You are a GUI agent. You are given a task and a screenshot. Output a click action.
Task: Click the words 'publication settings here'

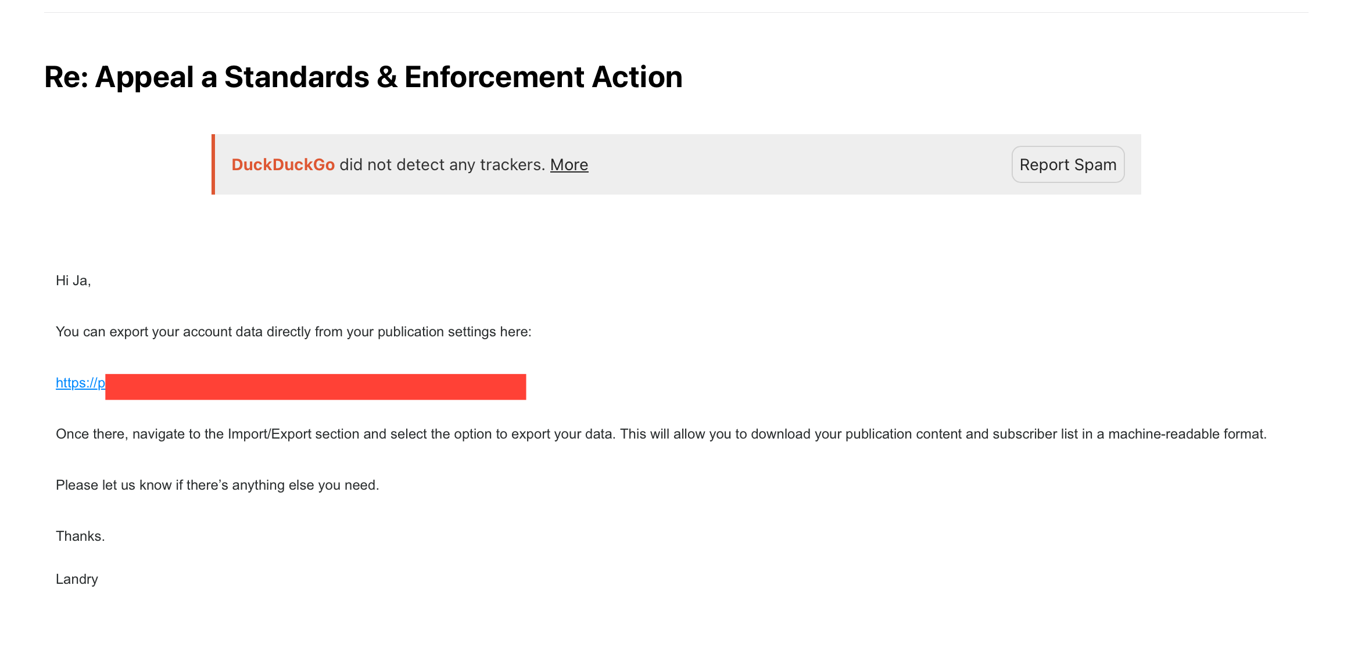[454, 332]
